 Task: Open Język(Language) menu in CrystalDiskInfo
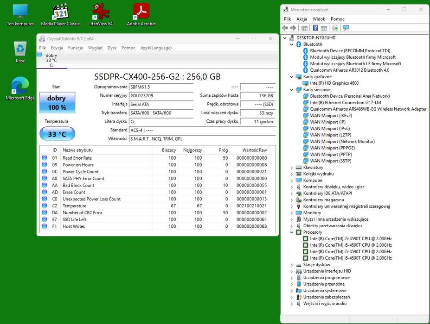[x=156, y=48]
